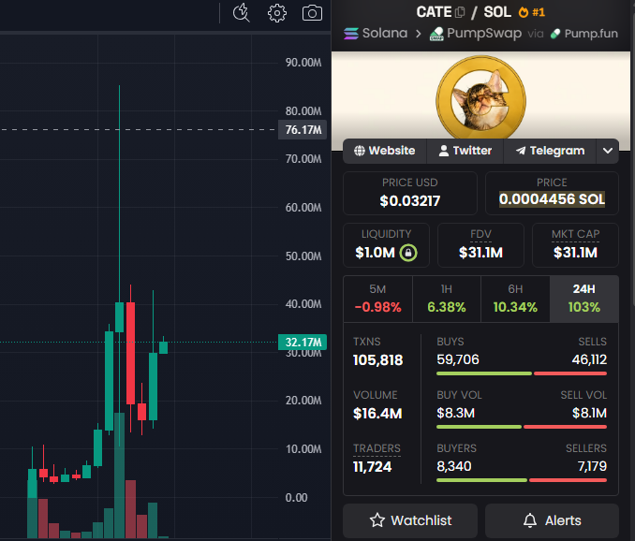Click the 0.00 axis label

point(296,498)
